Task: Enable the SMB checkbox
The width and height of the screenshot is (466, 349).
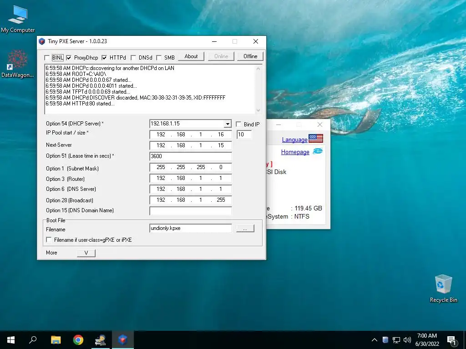Action: coord(159,58)
